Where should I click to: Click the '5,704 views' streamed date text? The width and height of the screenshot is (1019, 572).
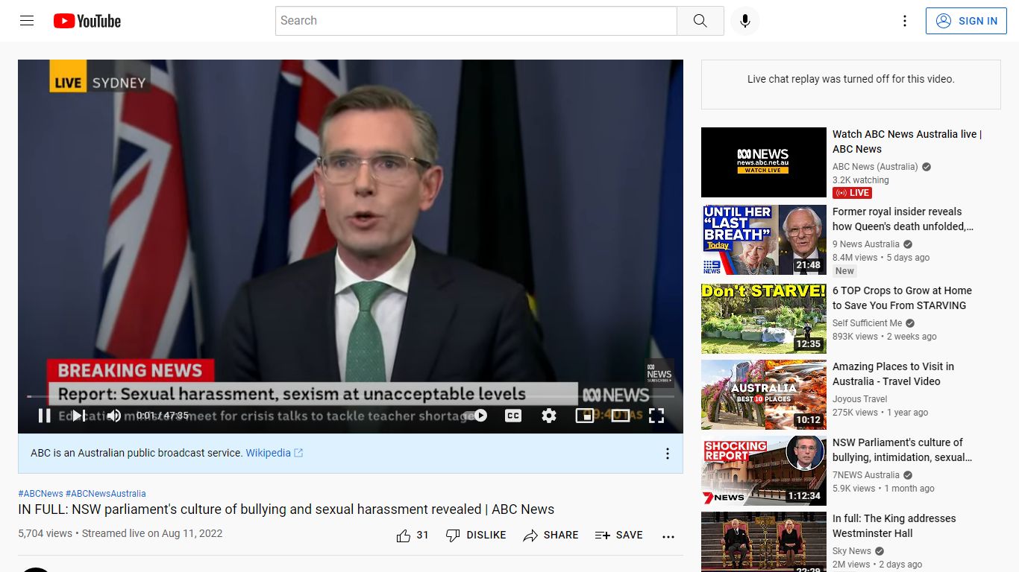coord(120,533)
